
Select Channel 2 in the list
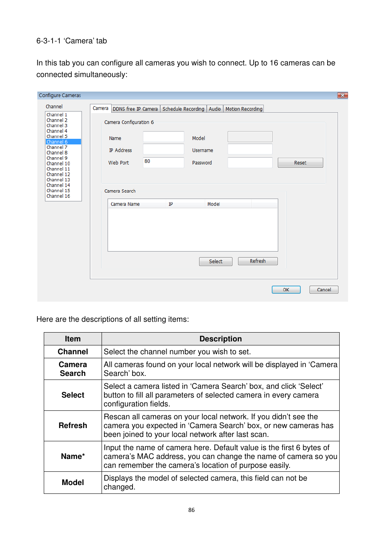(63, 120)
